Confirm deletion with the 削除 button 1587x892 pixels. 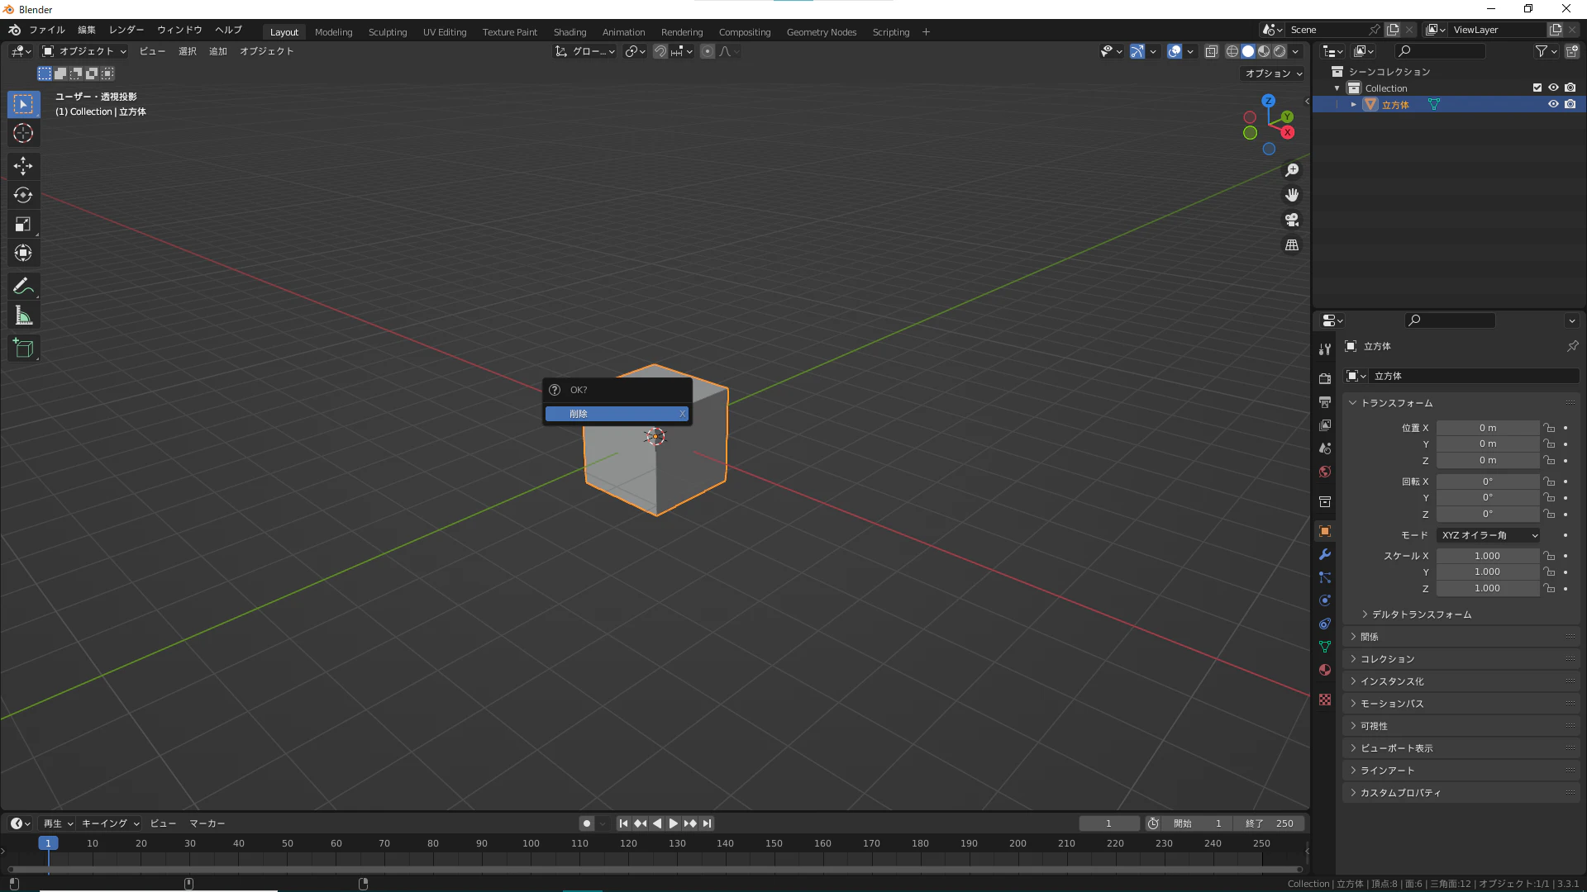tap(617, 414)
